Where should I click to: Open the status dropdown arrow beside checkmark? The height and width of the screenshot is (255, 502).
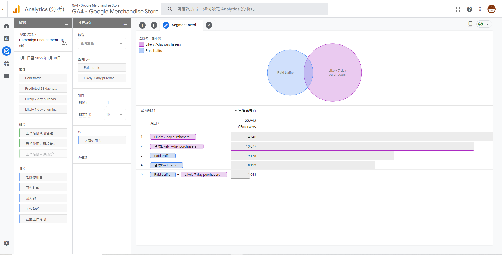click(x=487, y=24)
